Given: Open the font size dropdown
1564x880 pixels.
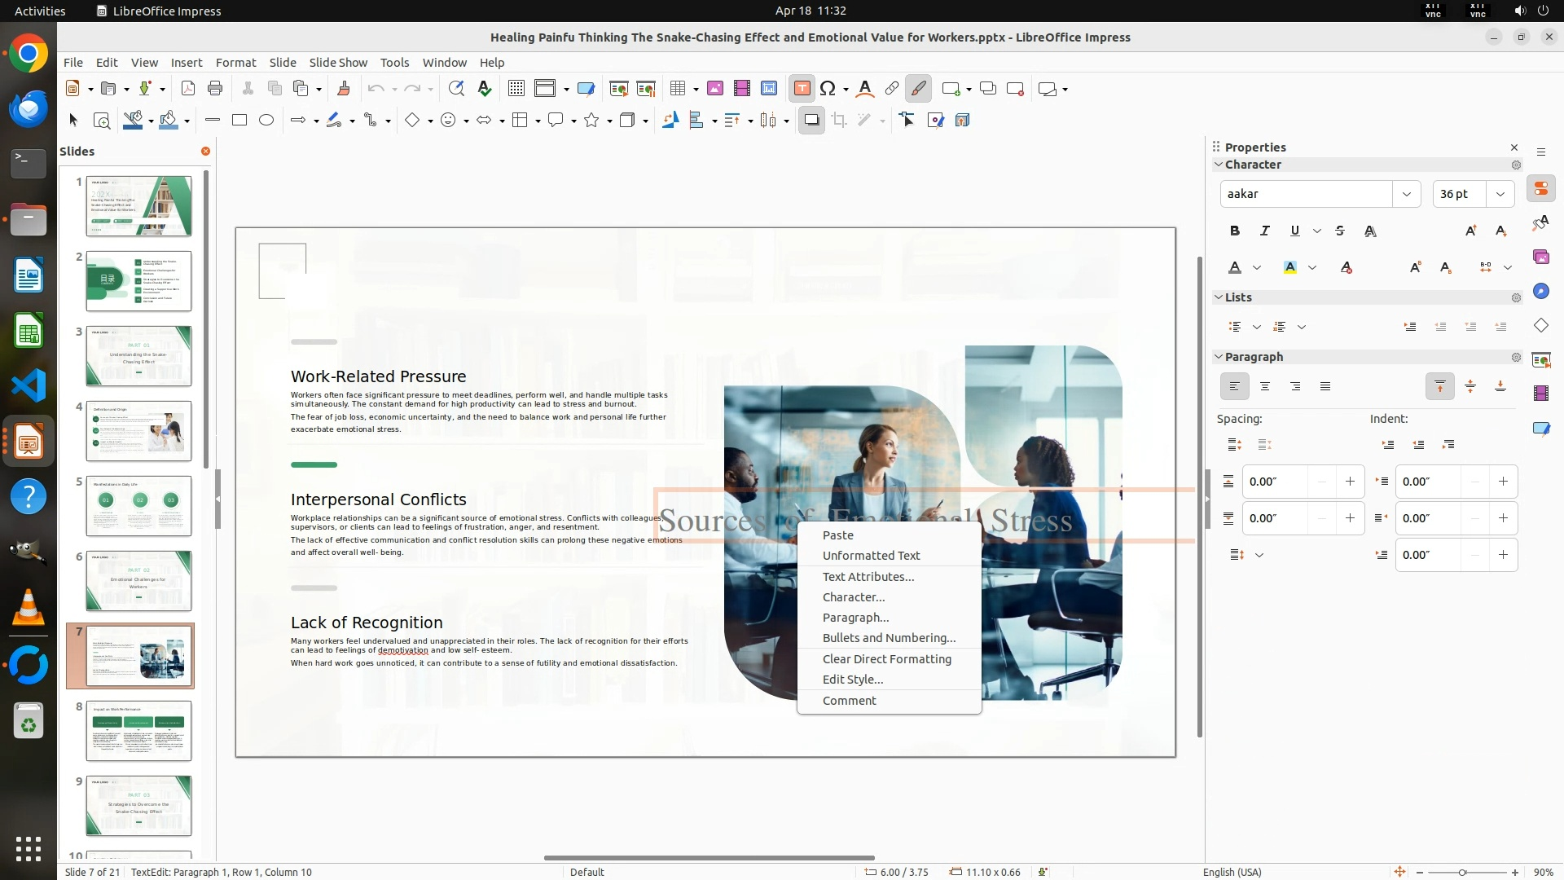Looking at the screenshot, I should [x=1500, y=194].
